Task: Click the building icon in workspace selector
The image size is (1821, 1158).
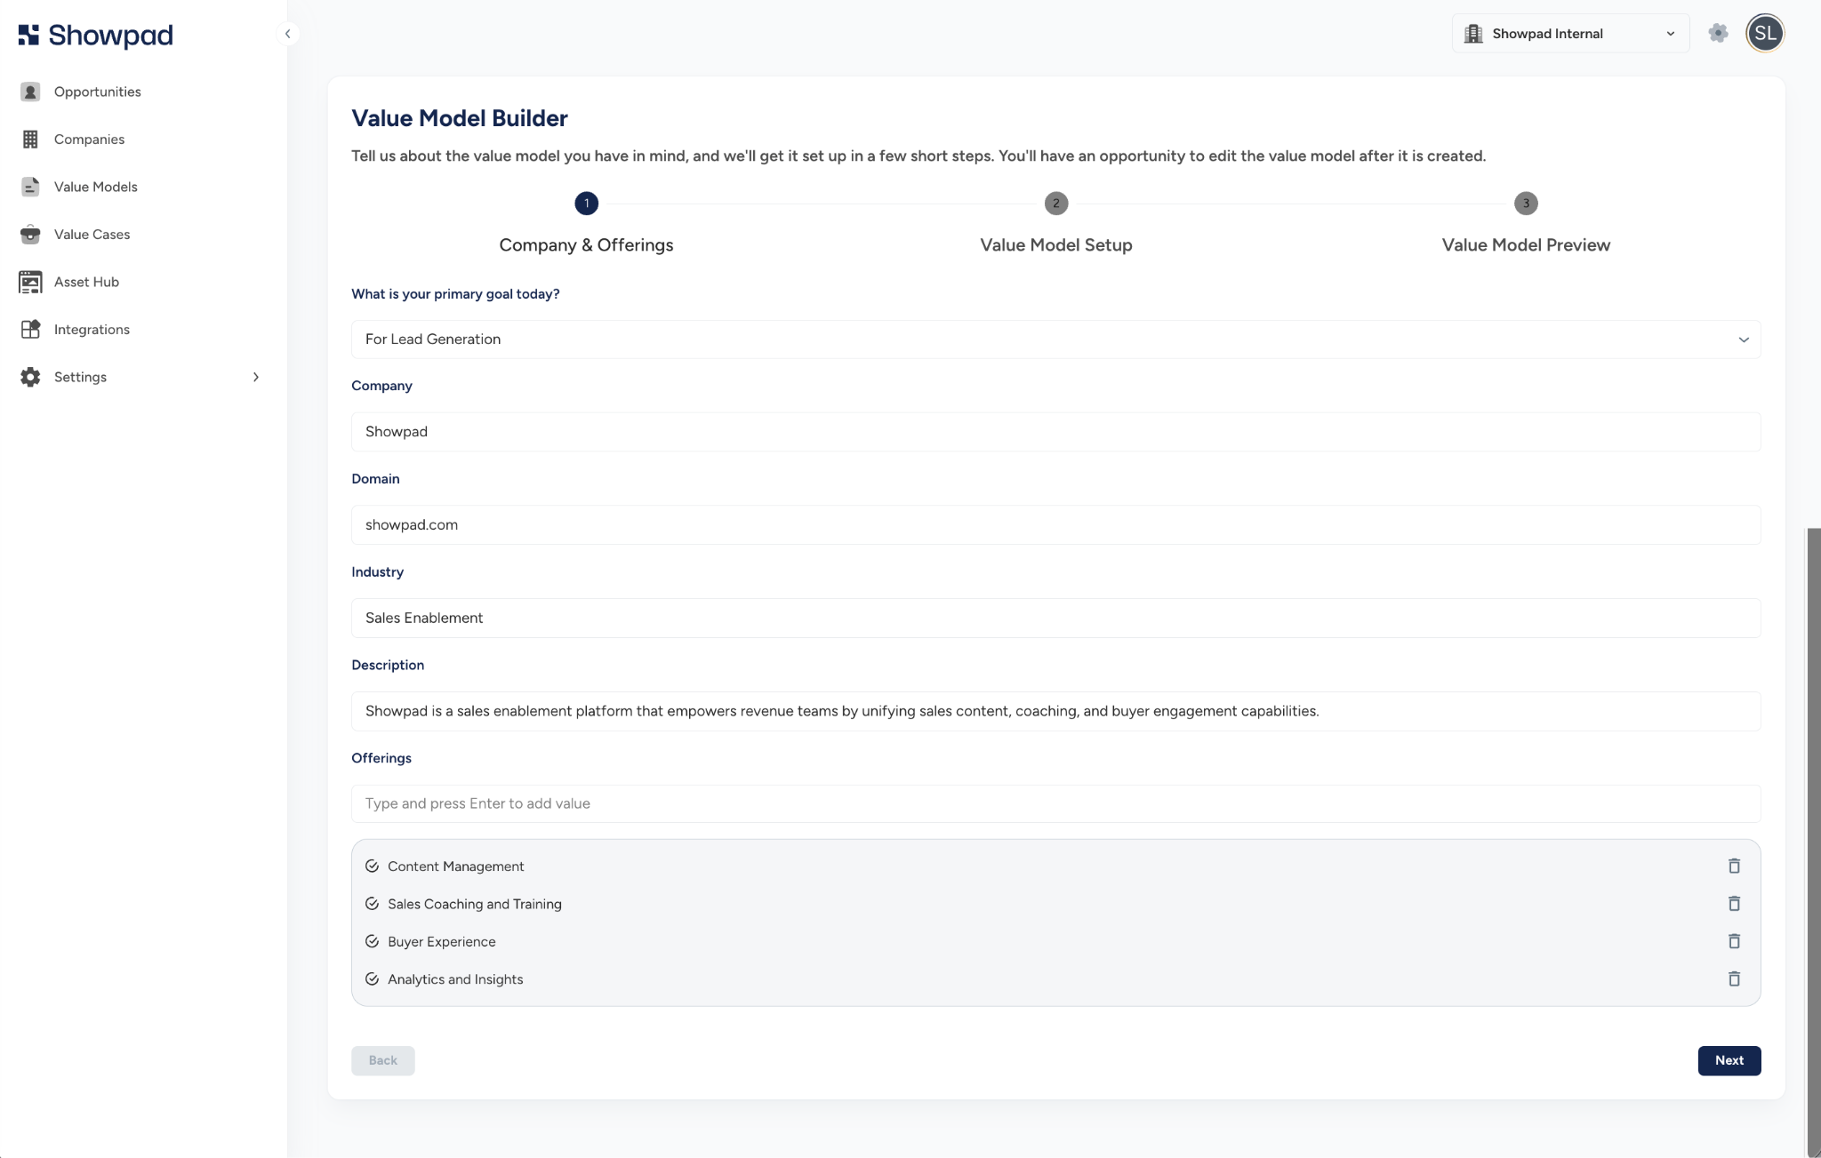Action: (x=1473, y=34)
